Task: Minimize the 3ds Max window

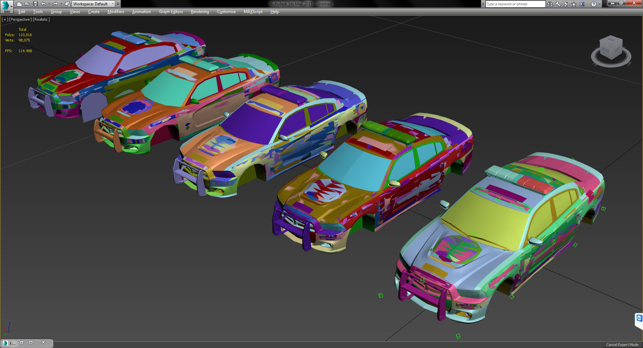Action: pyautogui.click(x=613, y=3)
